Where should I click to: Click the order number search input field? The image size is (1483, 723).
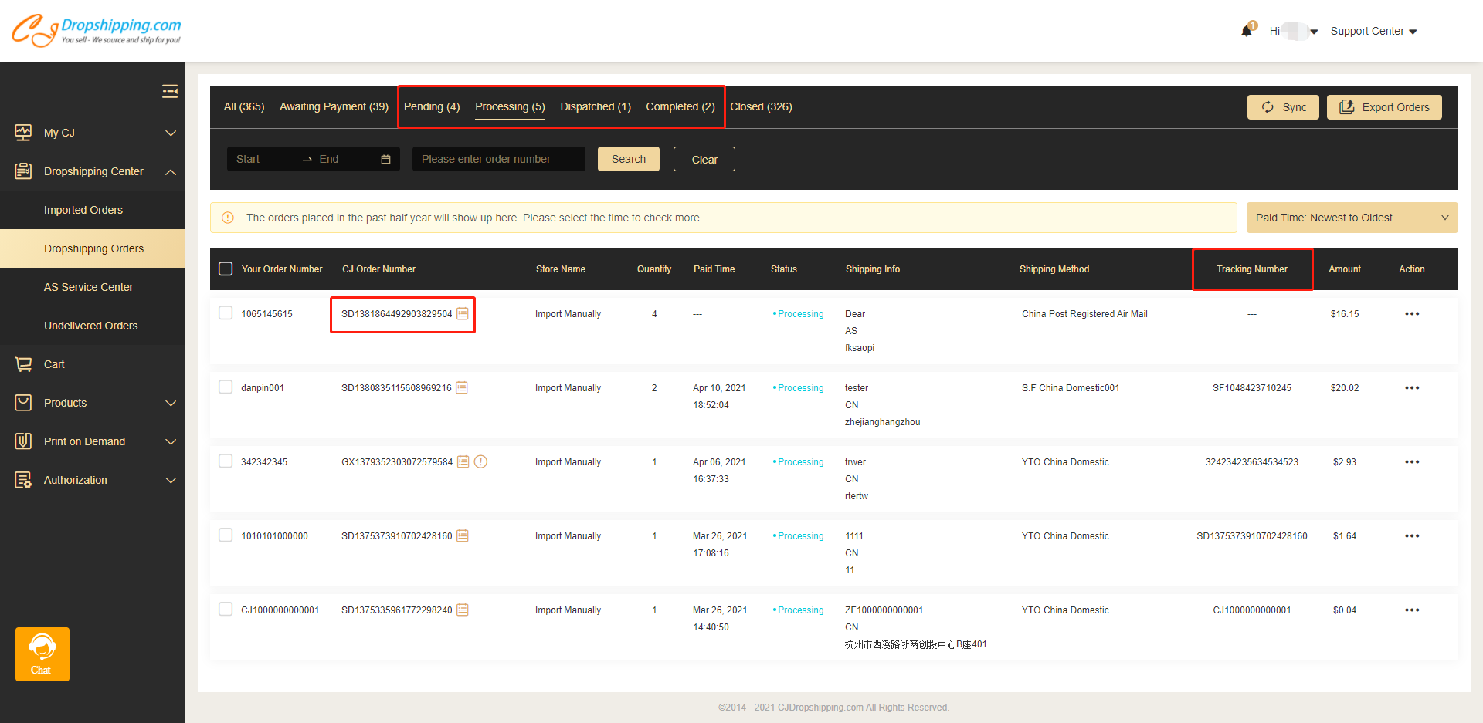click(x=498, y=158)
